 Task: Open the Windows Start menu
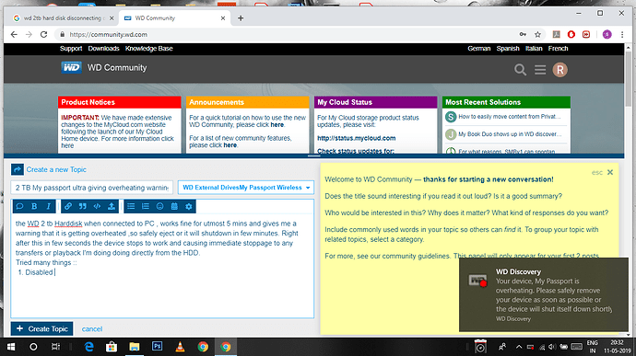click(11, 347)
